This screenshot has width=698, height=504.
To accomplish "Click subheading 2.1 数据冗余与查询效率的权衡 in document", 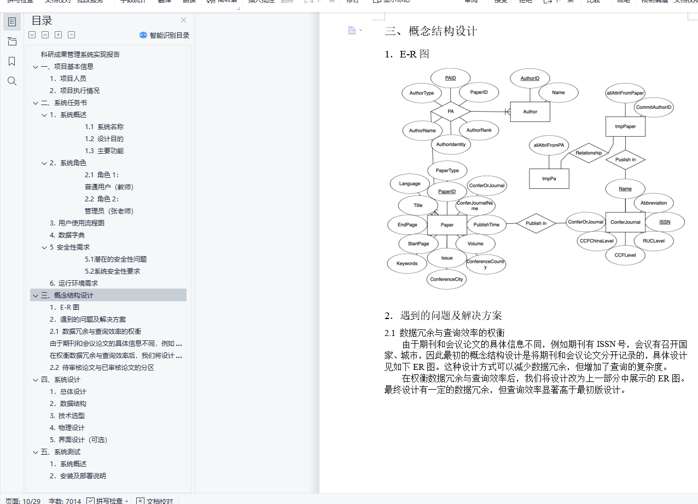I will (x=445, y=333).
